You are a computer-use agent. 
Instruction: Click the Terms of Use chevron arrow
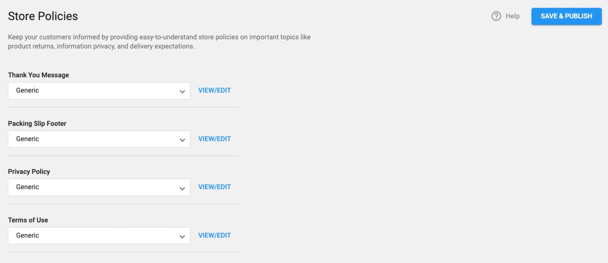pos(182,237)
